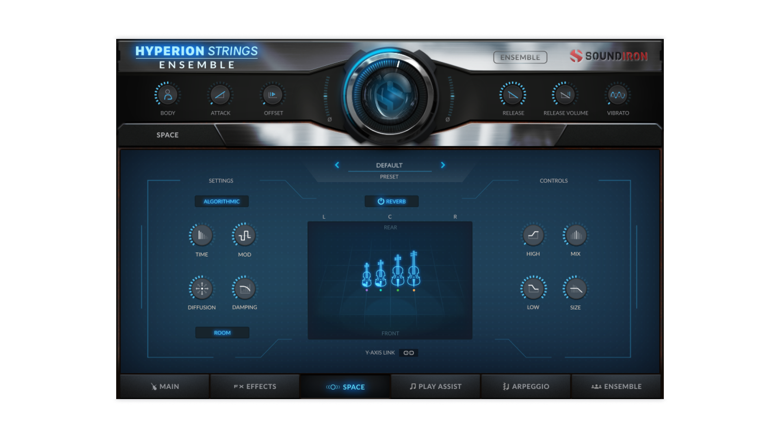
Task: Click the Mix control knob
Action: [576, 235]
